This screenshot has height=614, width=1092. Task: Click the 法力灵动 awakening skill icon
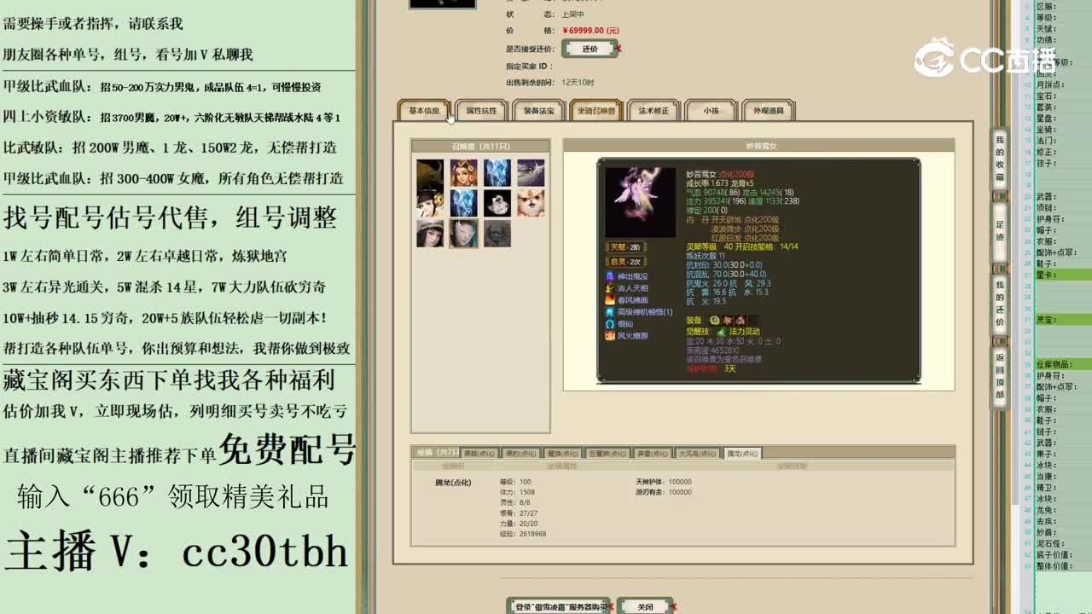point(722,331)
